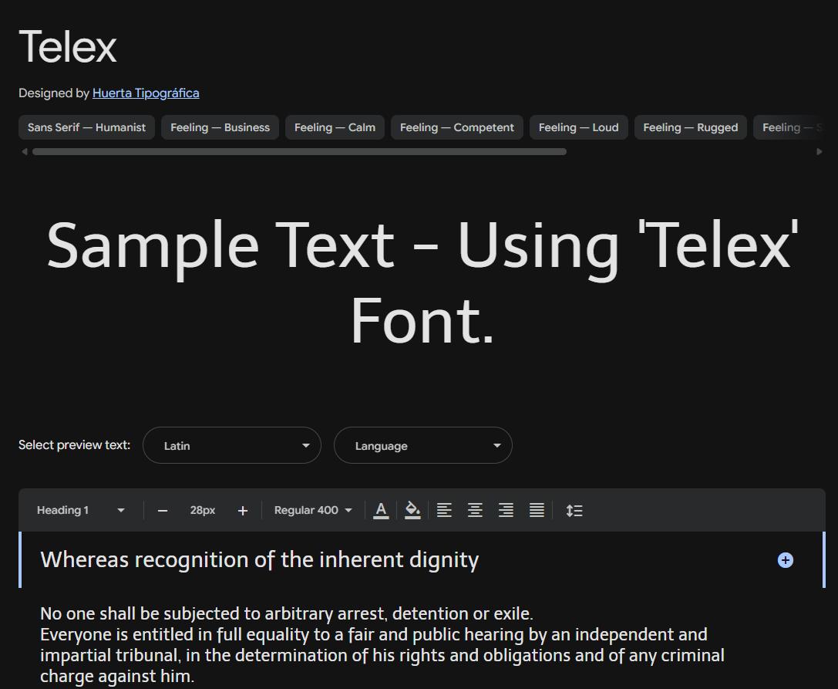This screenshot has height=689, width=838.
Task: Open the text color picker
Action: [381, 510]
